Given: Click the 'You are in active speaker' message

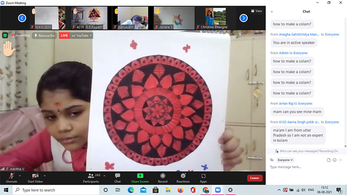Looking at the screenshot, I should 294,42.
